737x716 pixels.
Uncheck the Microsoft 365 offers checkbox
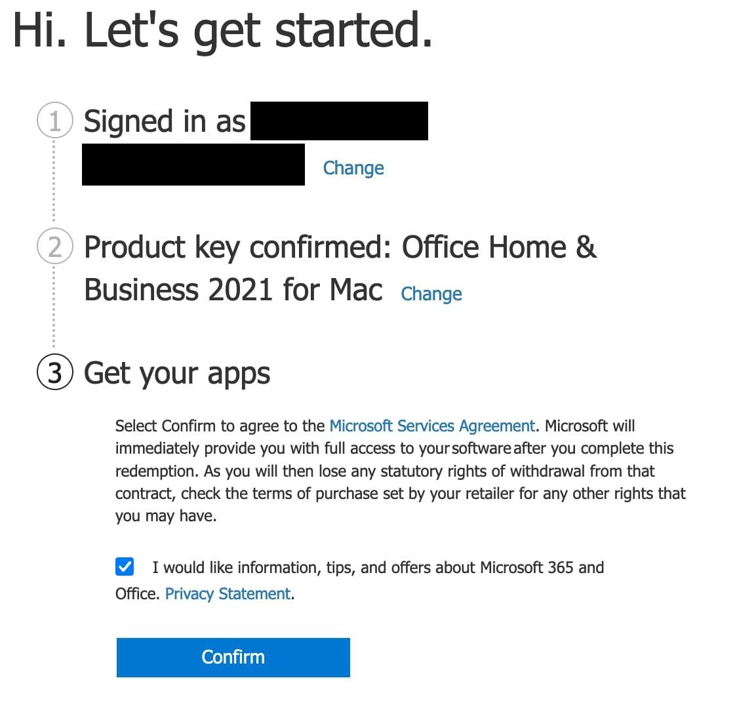[x=125, y=567]
